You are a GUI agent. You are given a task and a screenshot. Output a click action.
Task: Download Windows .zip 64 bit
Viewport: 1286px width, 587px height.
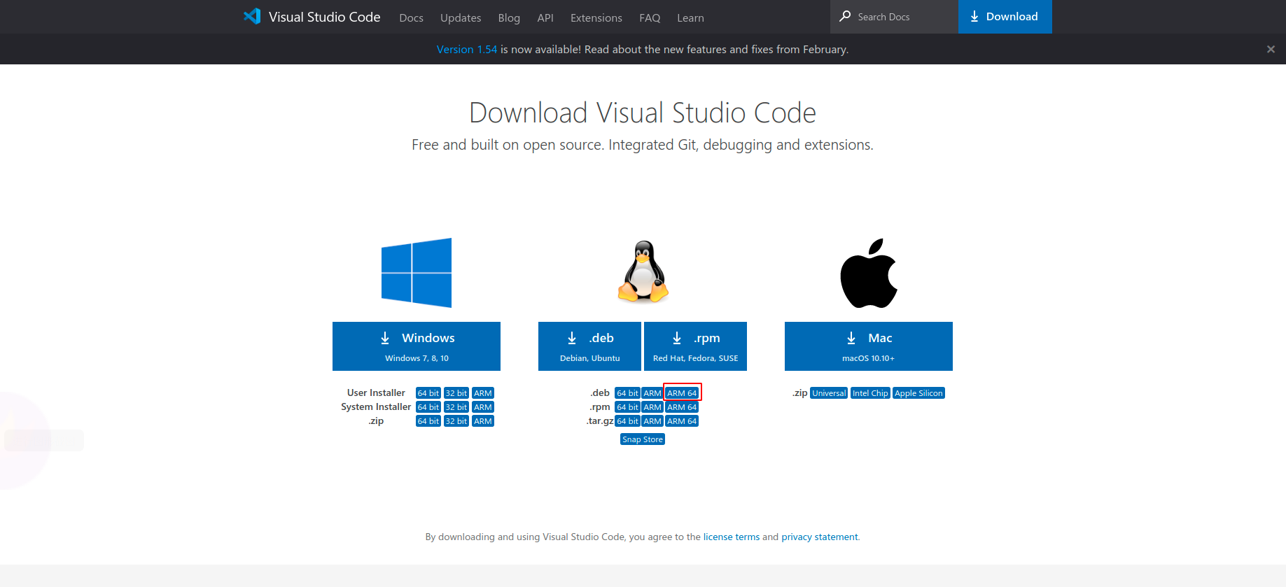pyautogui.click(x=428, y=421)
